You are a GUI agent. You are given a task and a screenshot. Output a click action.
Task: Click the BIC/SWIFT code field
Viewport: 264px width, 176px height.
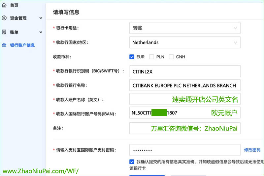(185, 71)
